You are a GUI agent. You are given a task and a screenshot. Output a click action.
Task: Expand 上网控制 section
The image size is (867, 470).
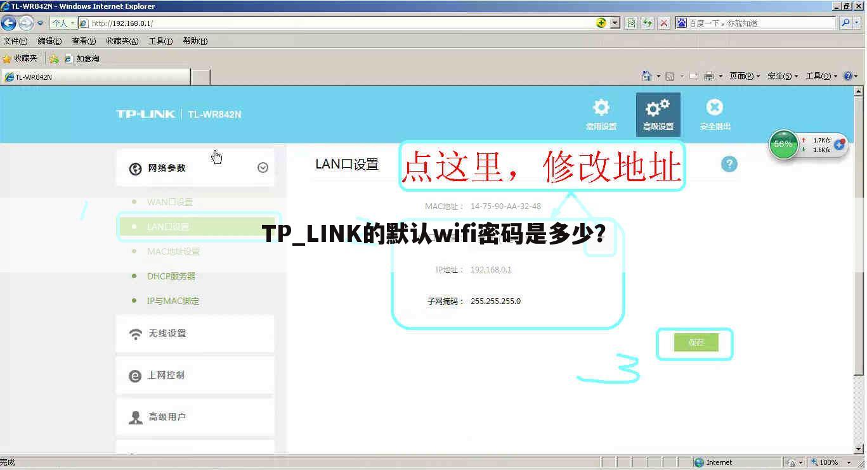[x=195, y=376]
